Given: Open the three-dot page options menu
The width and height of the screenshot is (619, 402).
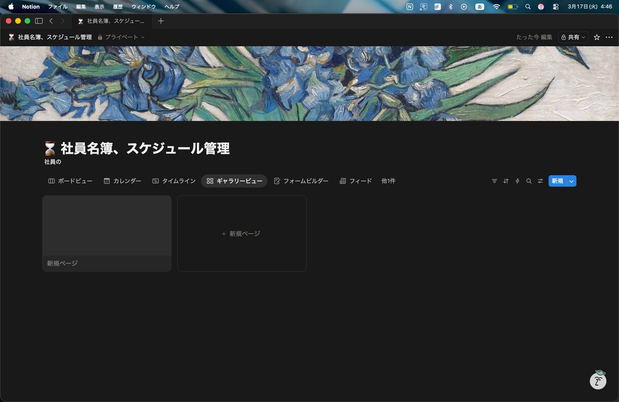Looking at the screenshot, I should (x=609, y=37).
